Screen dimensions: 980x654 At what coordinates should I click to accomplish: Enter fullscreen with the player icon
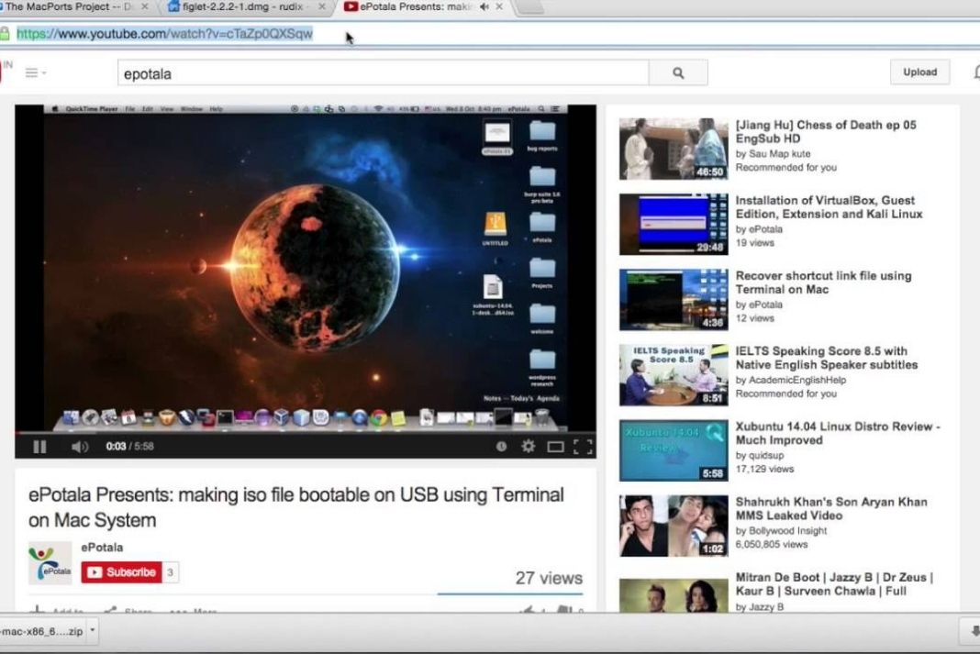click(x=583, y=447)
